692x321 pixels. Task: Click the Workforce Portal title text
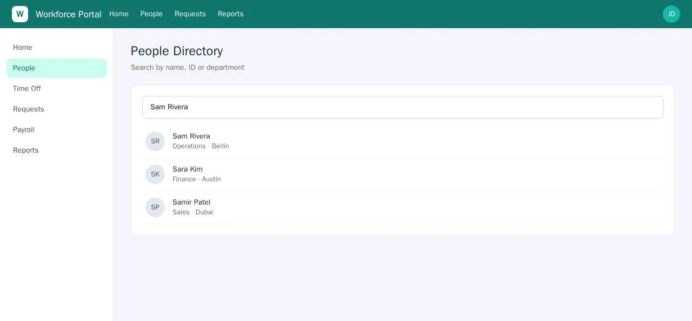point(69,14)
